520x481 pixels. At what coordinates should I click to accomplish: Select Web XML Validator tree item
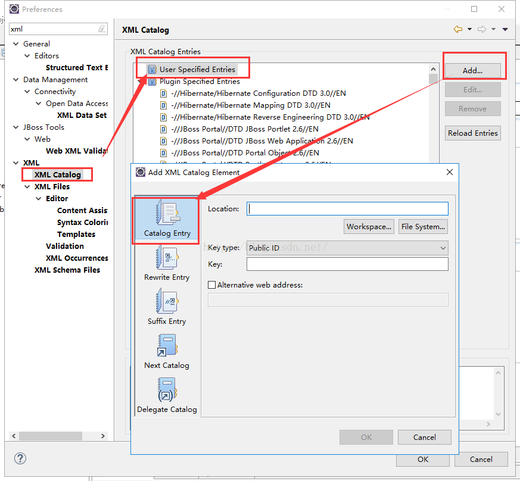[x=77, y=151]
